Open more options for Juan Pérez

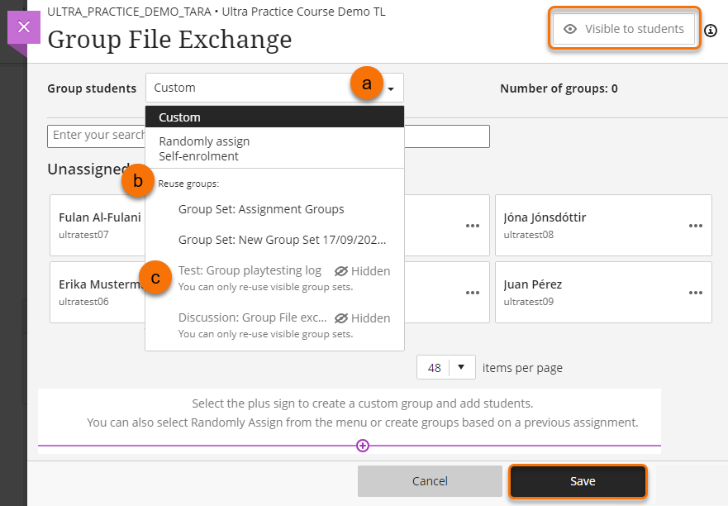(x=697, y=292)
